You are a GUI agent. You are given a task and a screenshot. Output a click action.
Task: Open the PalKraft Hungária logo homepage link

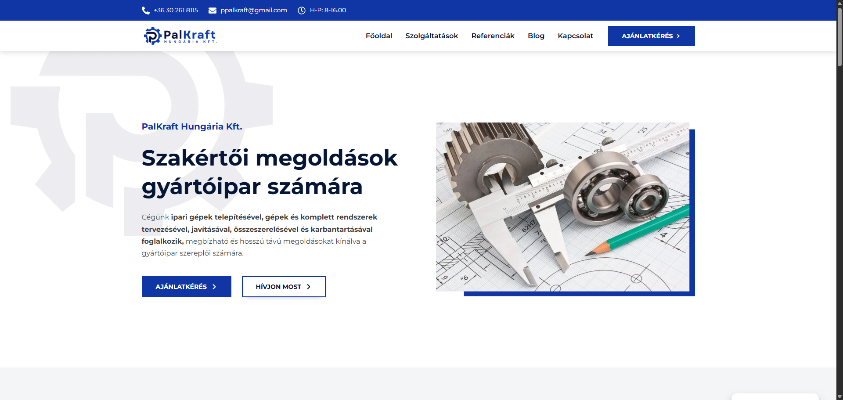tap(180, 36)
